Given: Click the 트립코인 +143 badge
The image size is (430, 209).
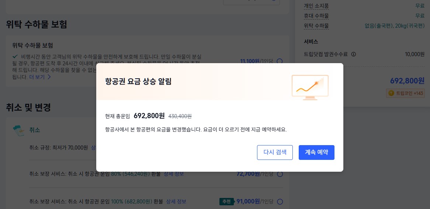Looking at the screenshot, I should click(406, 93).
